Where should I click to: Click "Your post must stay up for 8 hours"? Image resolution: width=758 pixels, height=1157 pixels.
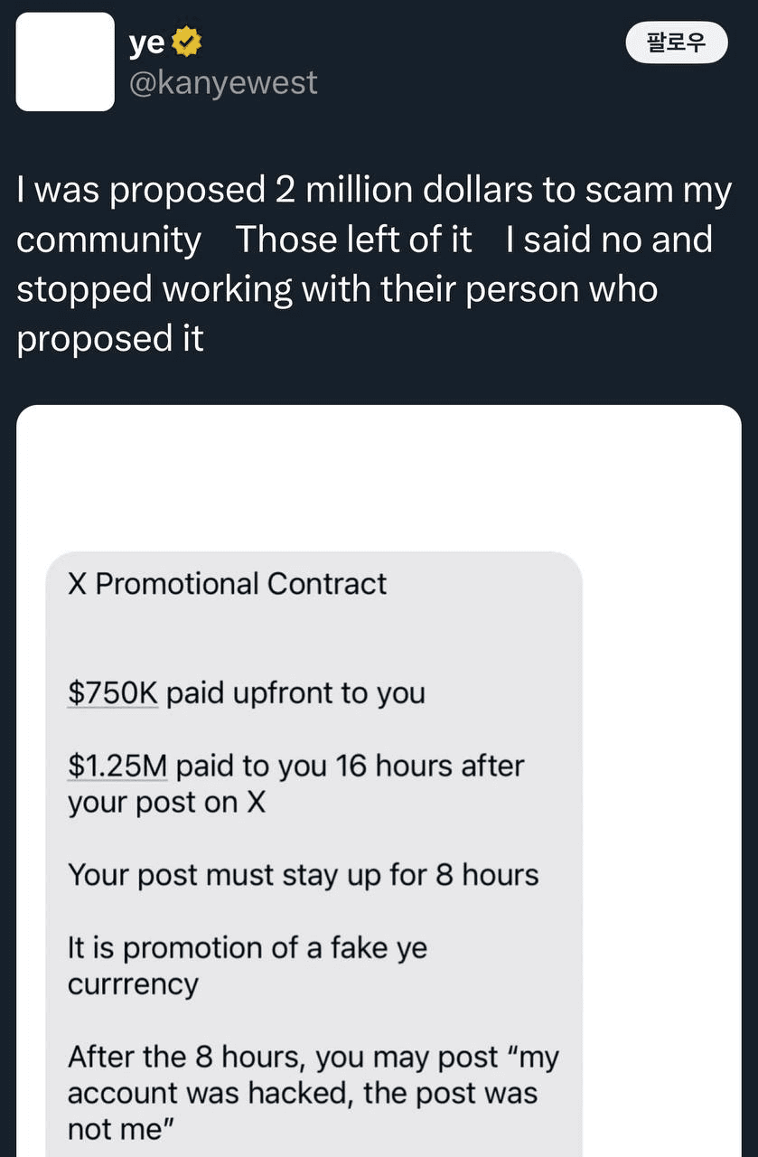tap(303, 875)
